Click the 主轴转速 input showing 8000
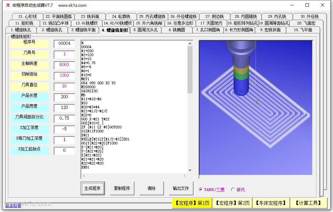 (x=64, y=65)
